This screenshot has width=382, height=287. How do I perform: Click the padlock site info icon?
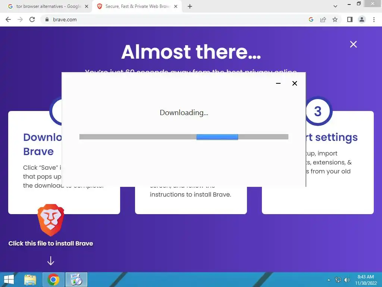click(x=47, y=19)
